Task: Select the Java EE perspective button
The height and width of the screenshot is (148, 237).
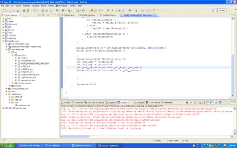Action: coord(221,10)
